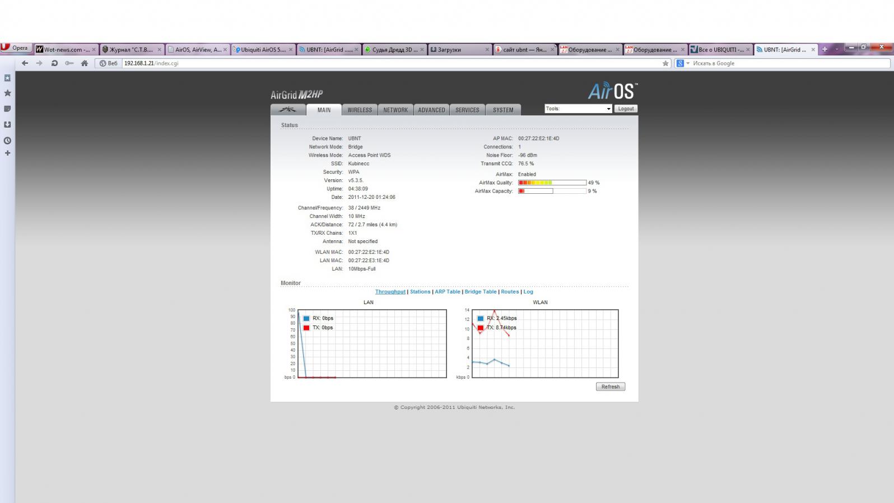The image size is (894, 503).
Task: Open the WIRELESS settings tab
Action: click(x=360, y=110)
